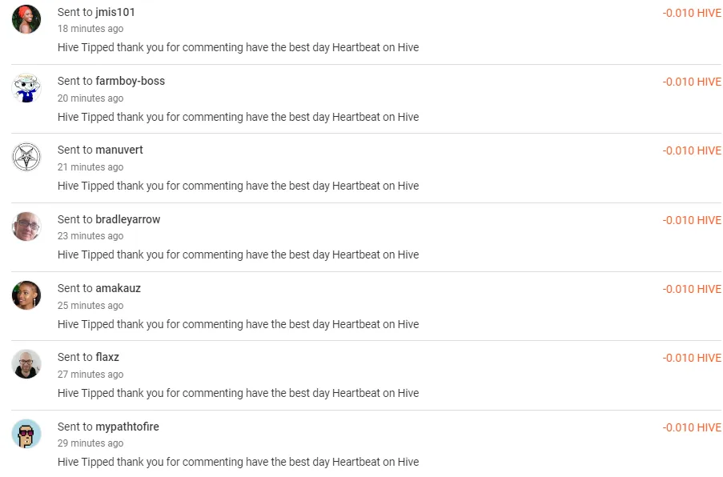Visit the flaxz account link
Viewport: 723px width, 477px height.
pos(107,357)
